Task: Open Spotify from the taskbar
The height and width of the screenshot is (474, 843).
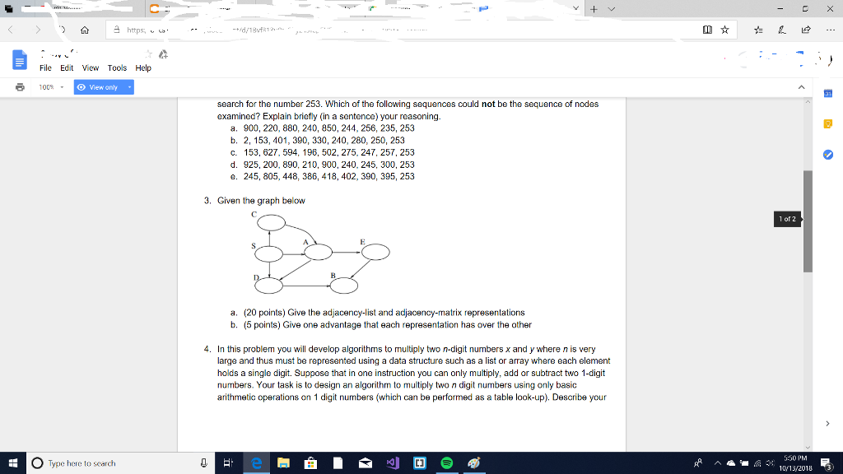Action: click(x=446, y=462)
